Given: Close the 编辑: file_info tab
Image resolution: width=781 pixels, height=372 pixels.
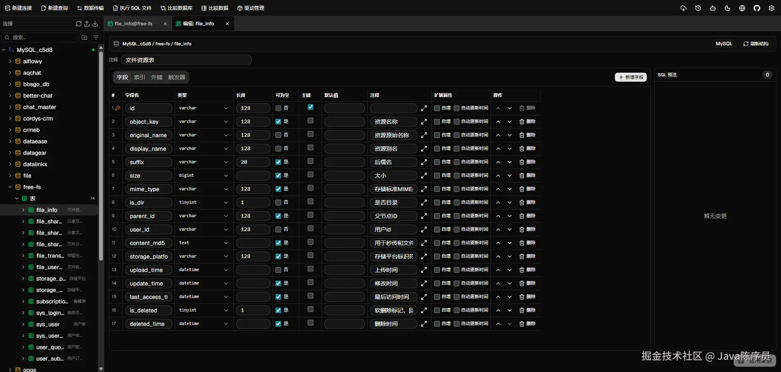Looking at the screenshot, I should point(227,24).
